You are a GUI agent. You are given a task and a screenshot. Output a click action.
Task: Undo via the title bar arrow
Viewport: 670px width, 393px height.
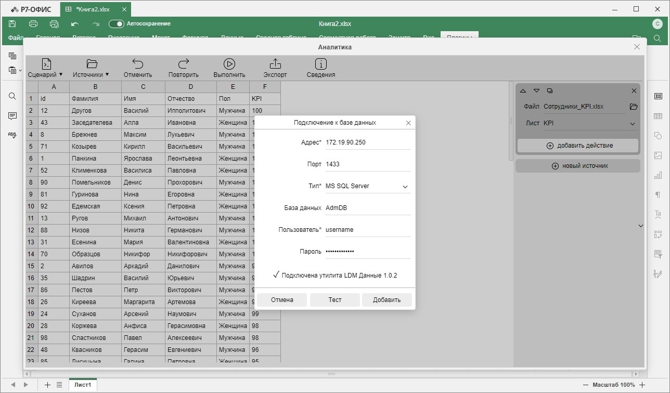[75, 24]
